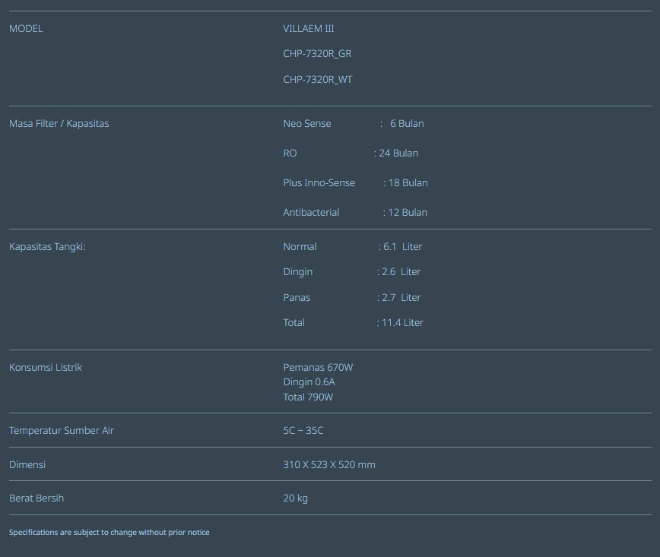Click the Konsumsi Listrik label
The height and width of the screenshot is (557, 660).
coord(46,368)
